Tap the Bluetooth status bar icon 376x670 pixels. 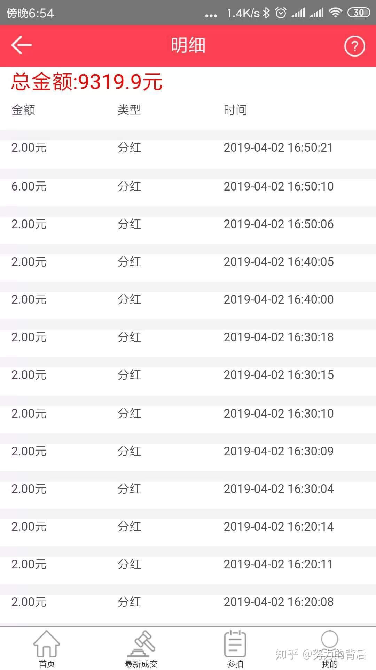266,13
